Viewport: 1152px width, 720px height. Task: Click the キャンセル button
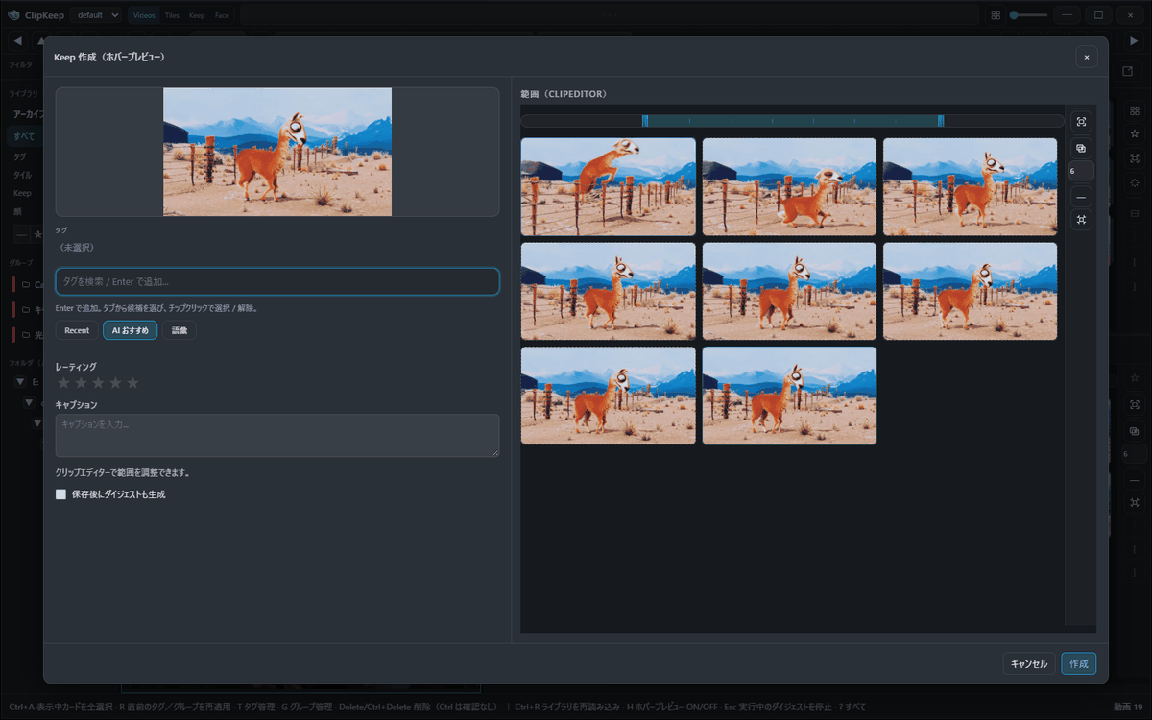click(x=1029, y=663)
